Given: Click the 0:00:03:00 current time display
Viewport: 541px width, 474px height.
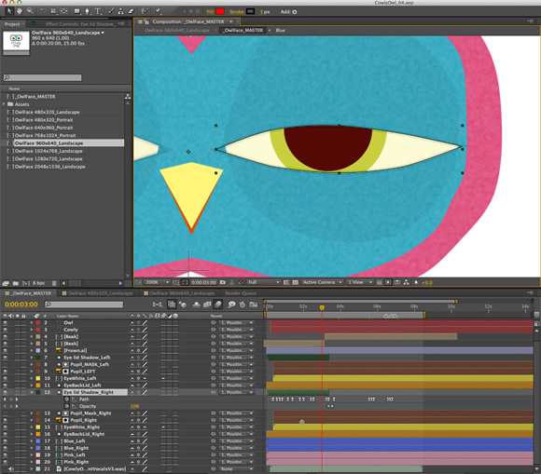Looking at the screenshot, I should tap(21, 305).
